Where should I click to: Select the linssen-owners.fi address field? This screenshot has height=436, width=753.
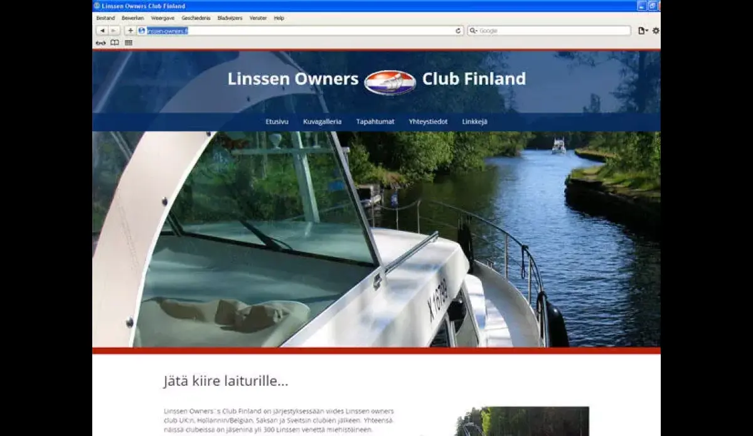pyautogui.click(x=300, y=31)
